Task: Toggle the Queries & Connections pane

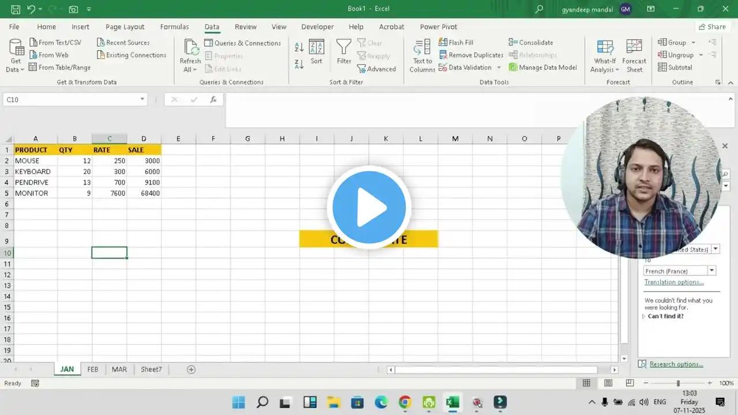Action: coord(243,43)
